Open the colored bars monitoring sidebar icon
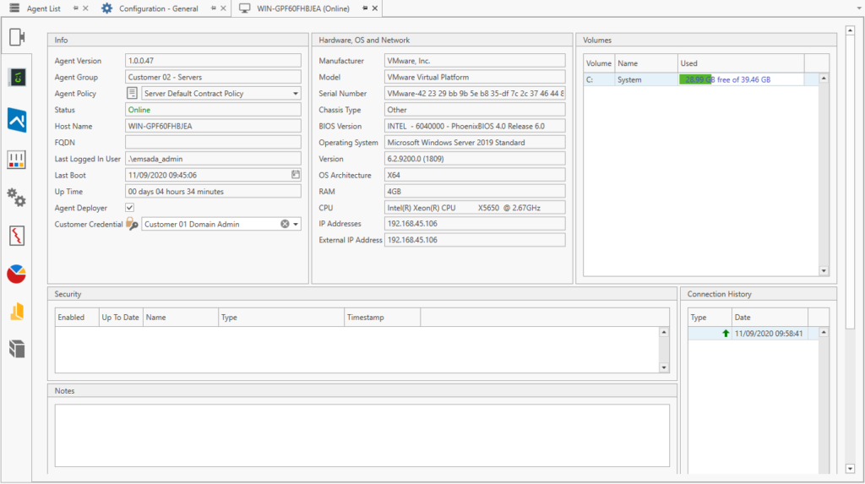 (x=17, y=160)
